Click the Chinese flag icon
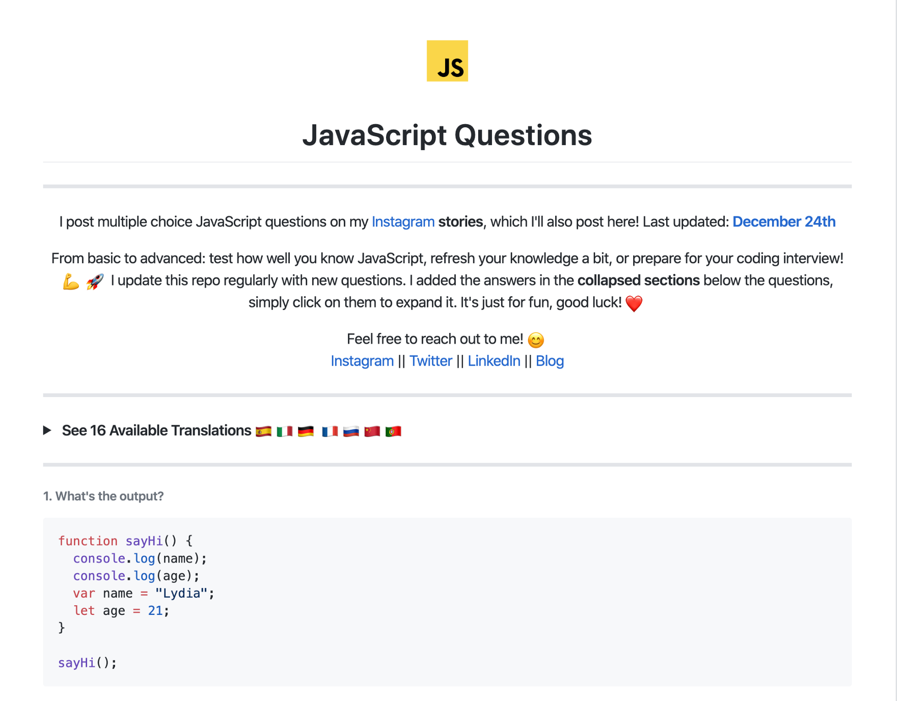Image resolution: width=899 pixels, height=701 pixels. click(372, 431)
